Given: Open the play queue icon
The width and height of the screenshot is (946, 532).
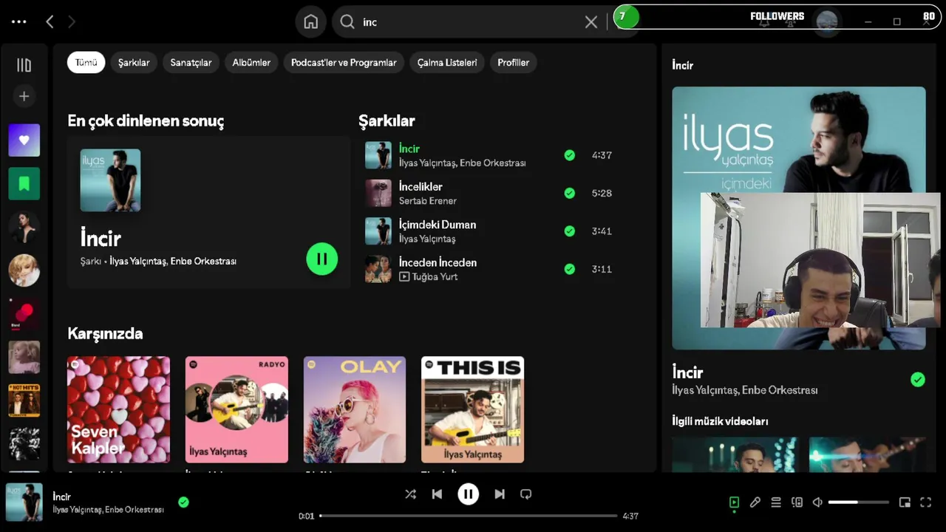Looking at the screenshot, I should click(776, 502).
